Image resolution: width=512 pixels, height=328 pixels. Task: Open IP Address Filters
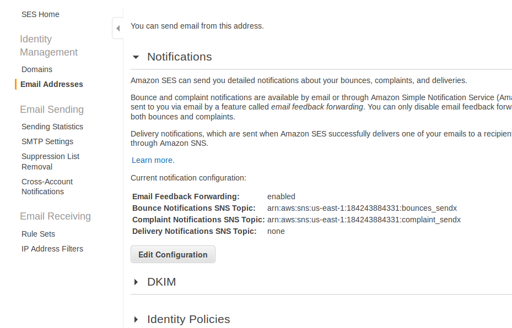(52, 249)
